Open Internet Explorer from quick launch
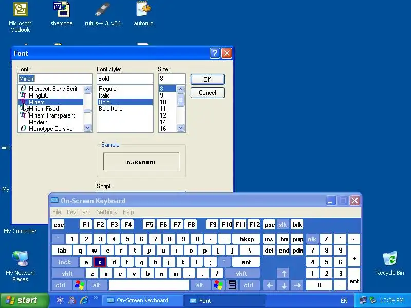This screenshot has height=308, width=411. (84, 300)
